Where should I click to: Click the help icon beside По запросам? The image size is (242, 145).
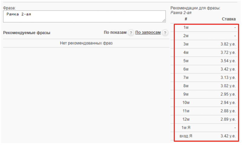click(x=165, y=33)
